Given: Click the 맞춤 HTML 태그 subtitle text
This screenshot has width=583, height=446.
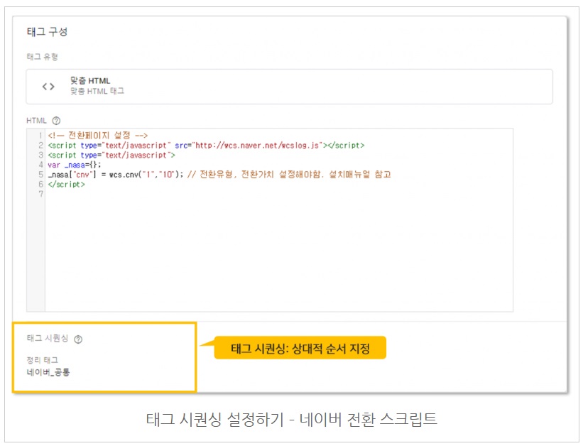Looking at the screenshot, I should 97,91.
